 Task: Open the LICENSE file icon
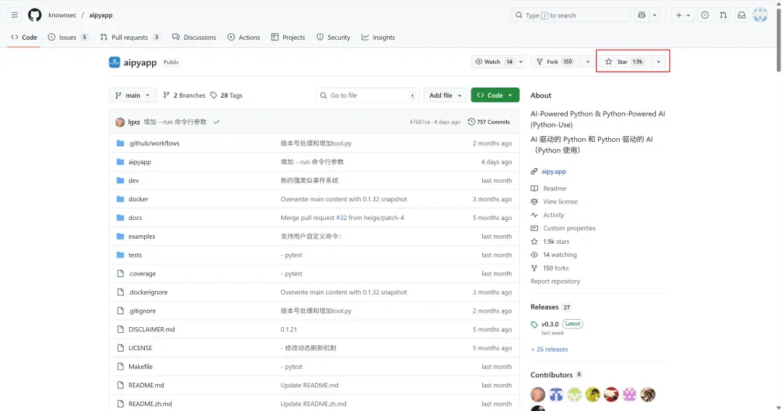coord(120,348)
